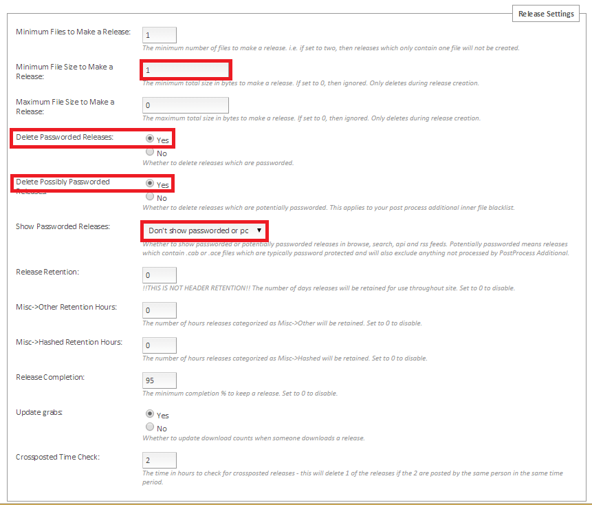Screen dimensions: 592x505
Task: Pick No for Delete Possibly Passworded Releases
Action: point(150,197)
